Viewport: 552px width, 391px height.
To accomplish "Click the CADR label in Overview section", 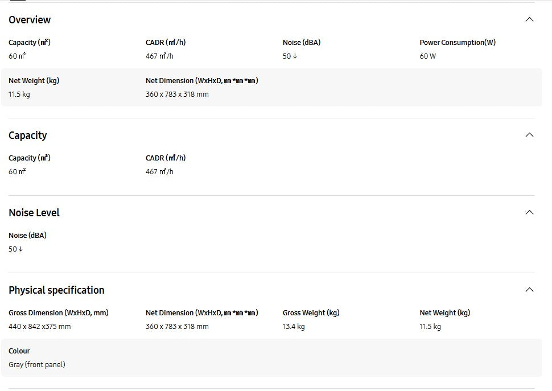I will point(166,43).
